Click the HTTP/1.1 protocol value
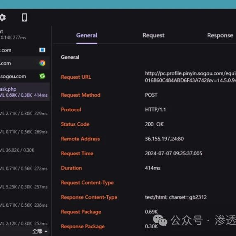 [155, 110]
